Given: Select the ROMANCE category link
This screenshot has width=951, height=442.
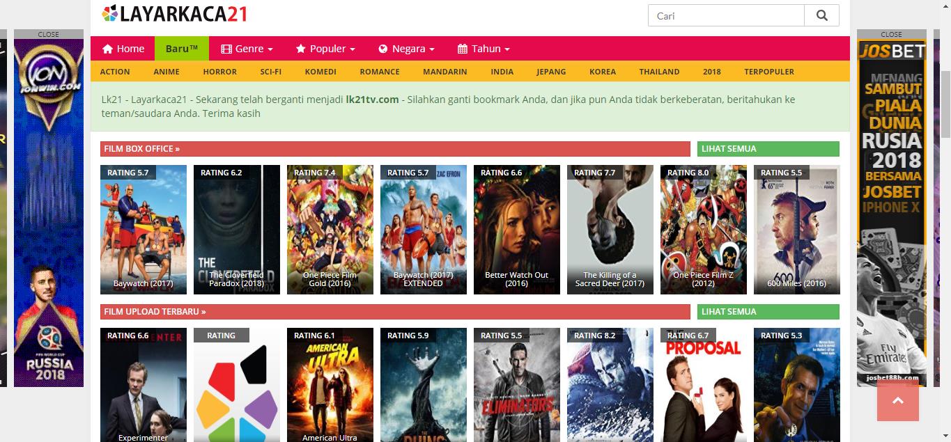Looking at the screenshot, I should point(380,72).
